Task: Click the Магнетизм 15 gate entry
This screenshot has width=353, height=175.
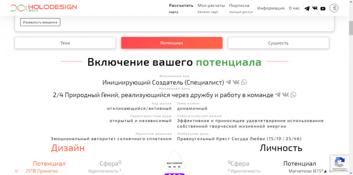Action: point(308,171)
